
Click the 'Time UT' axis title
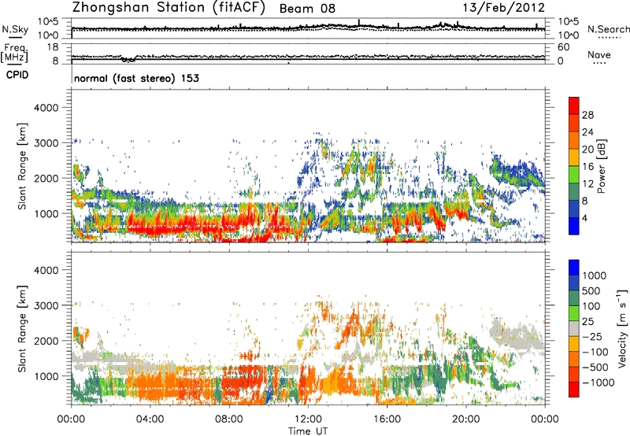[308, 431]
